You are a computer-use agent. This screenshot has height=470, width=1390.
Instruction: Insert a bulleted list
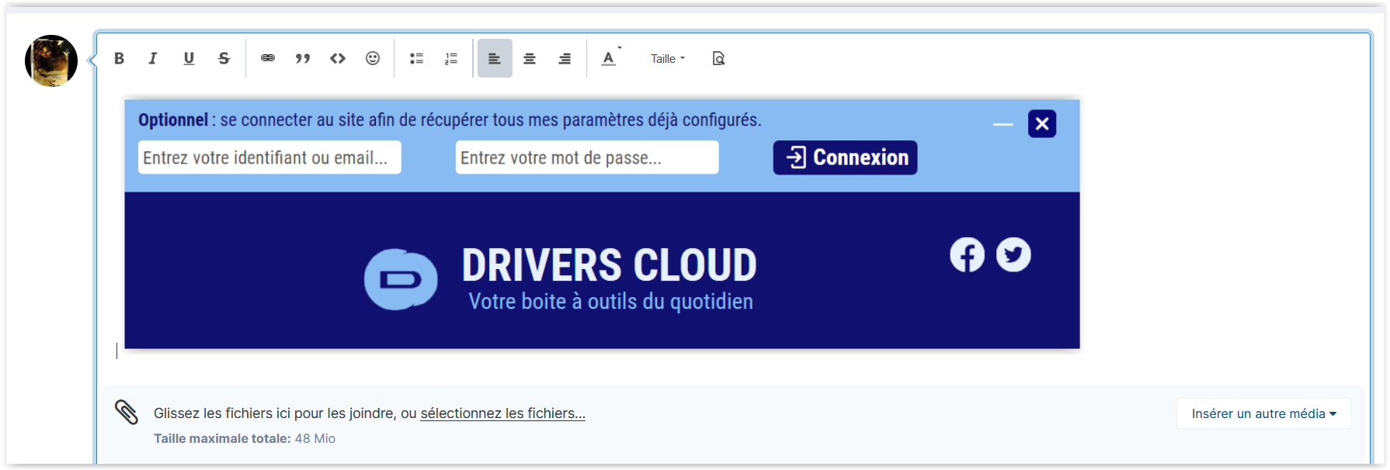(x=417, y=58)
